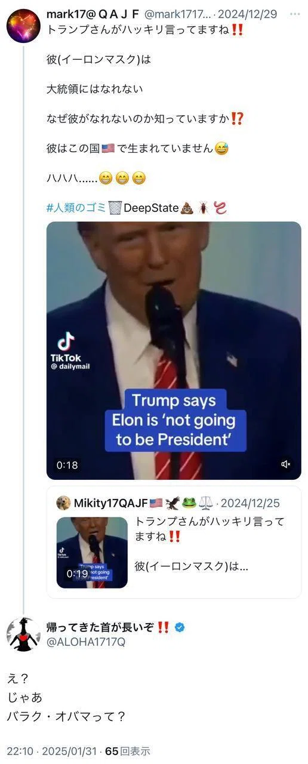The height and width of the screenshot is (764, 308).
Task: Open the quoted Mikity17QAJF tweet card
Action: coord(174,542)
